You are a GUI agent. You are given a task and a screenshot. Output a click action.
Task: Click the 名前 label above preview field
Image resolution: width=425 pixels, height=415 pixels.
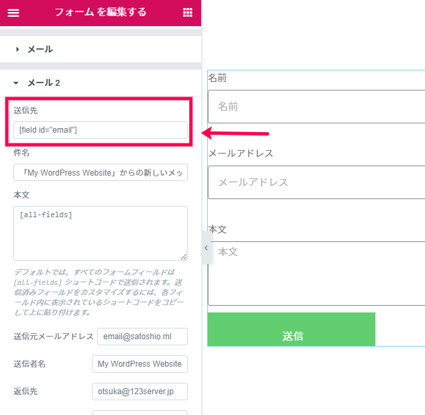click(217, 78)
